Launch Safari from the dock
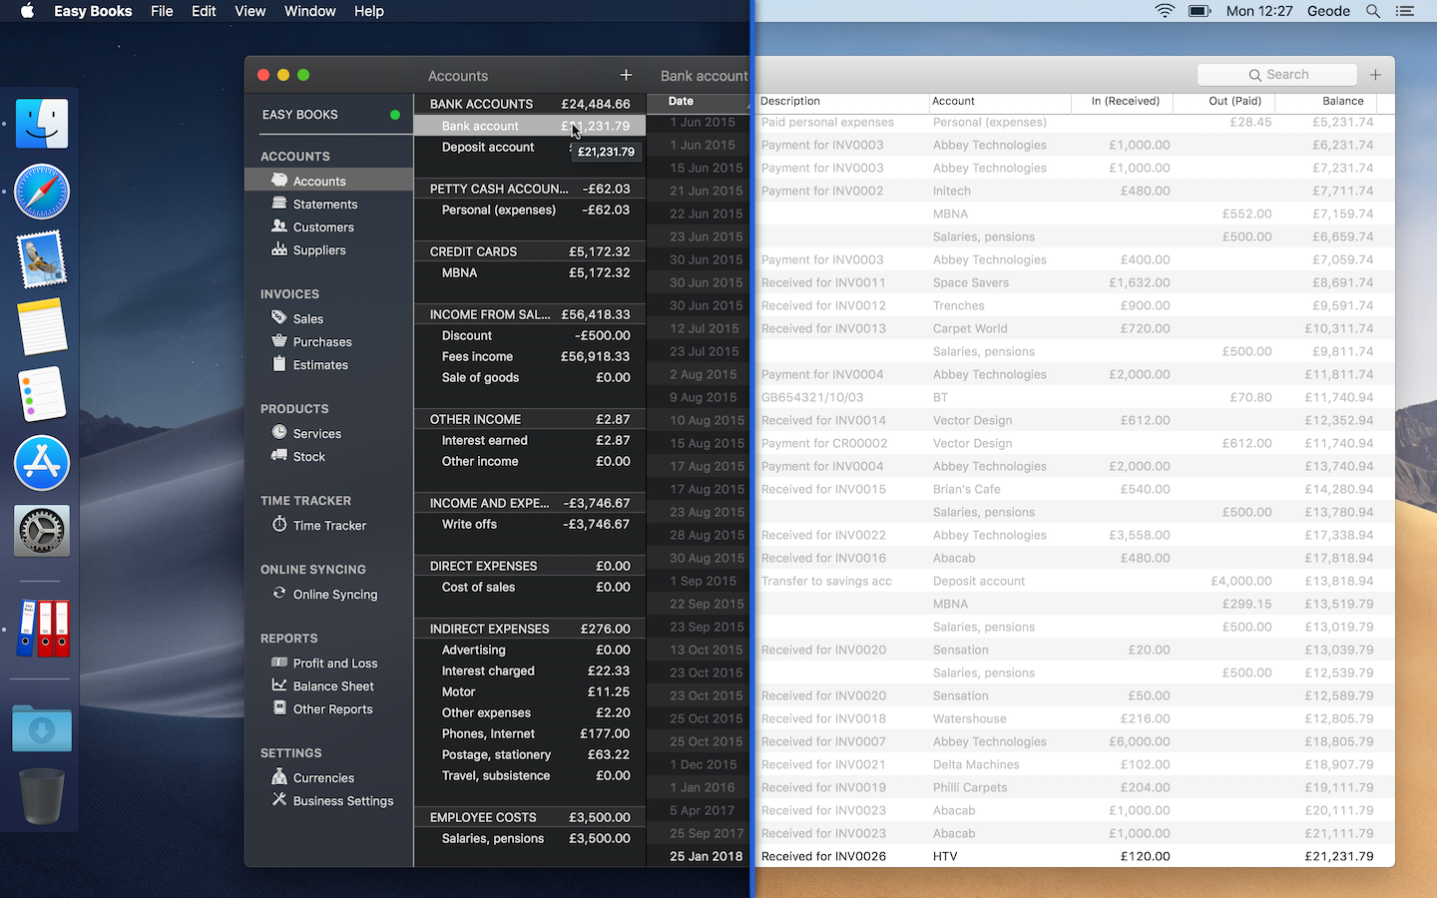The height and width of the screenshot is (898, 1437). coord(42,192)
